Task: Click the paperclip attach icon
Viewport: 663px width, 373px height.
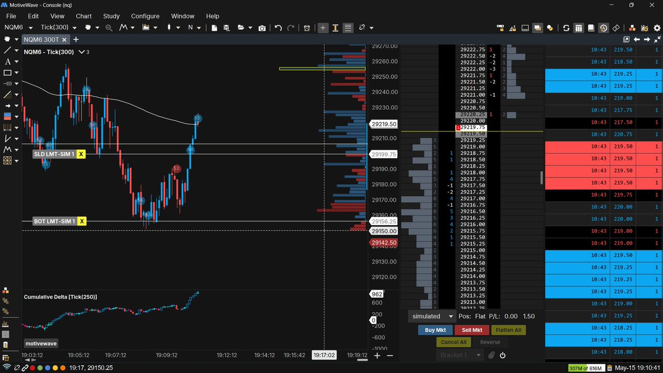Action: [491, 355]
